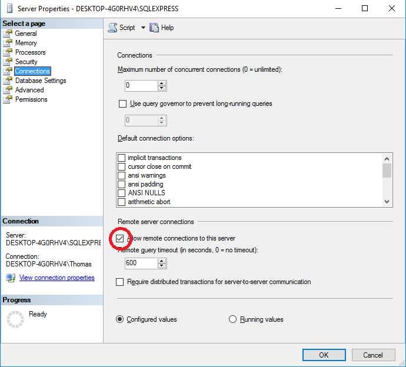
Task: Open the Advanced page
Action: [29, 90]
